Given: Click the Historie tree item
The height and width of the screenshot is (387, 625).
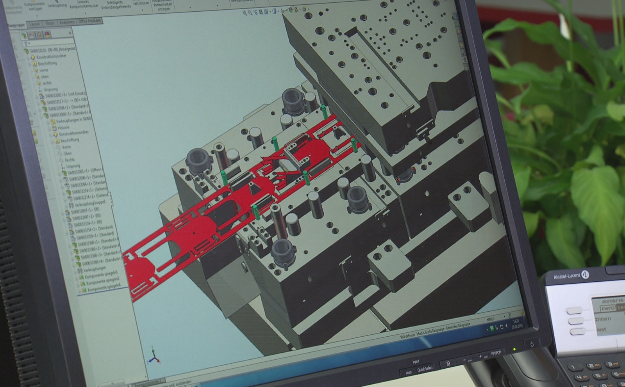Looking at the screenshot, I should (61, 128).
